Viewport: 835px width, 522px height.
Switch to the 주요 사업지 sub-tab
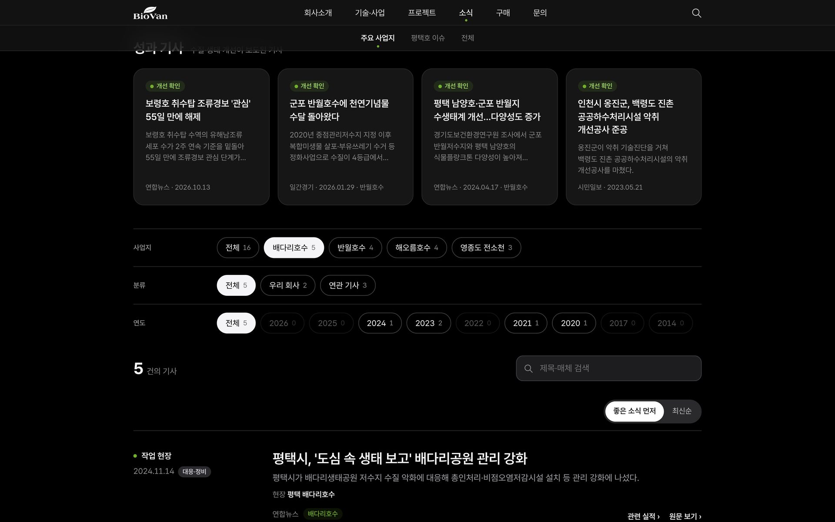tap(377, 38)
